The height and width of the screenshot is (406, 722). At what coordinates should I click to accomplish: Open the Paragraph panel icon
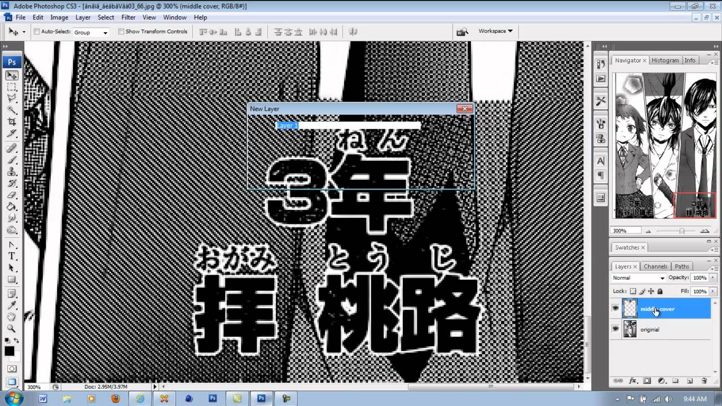(x=601, y=176)
